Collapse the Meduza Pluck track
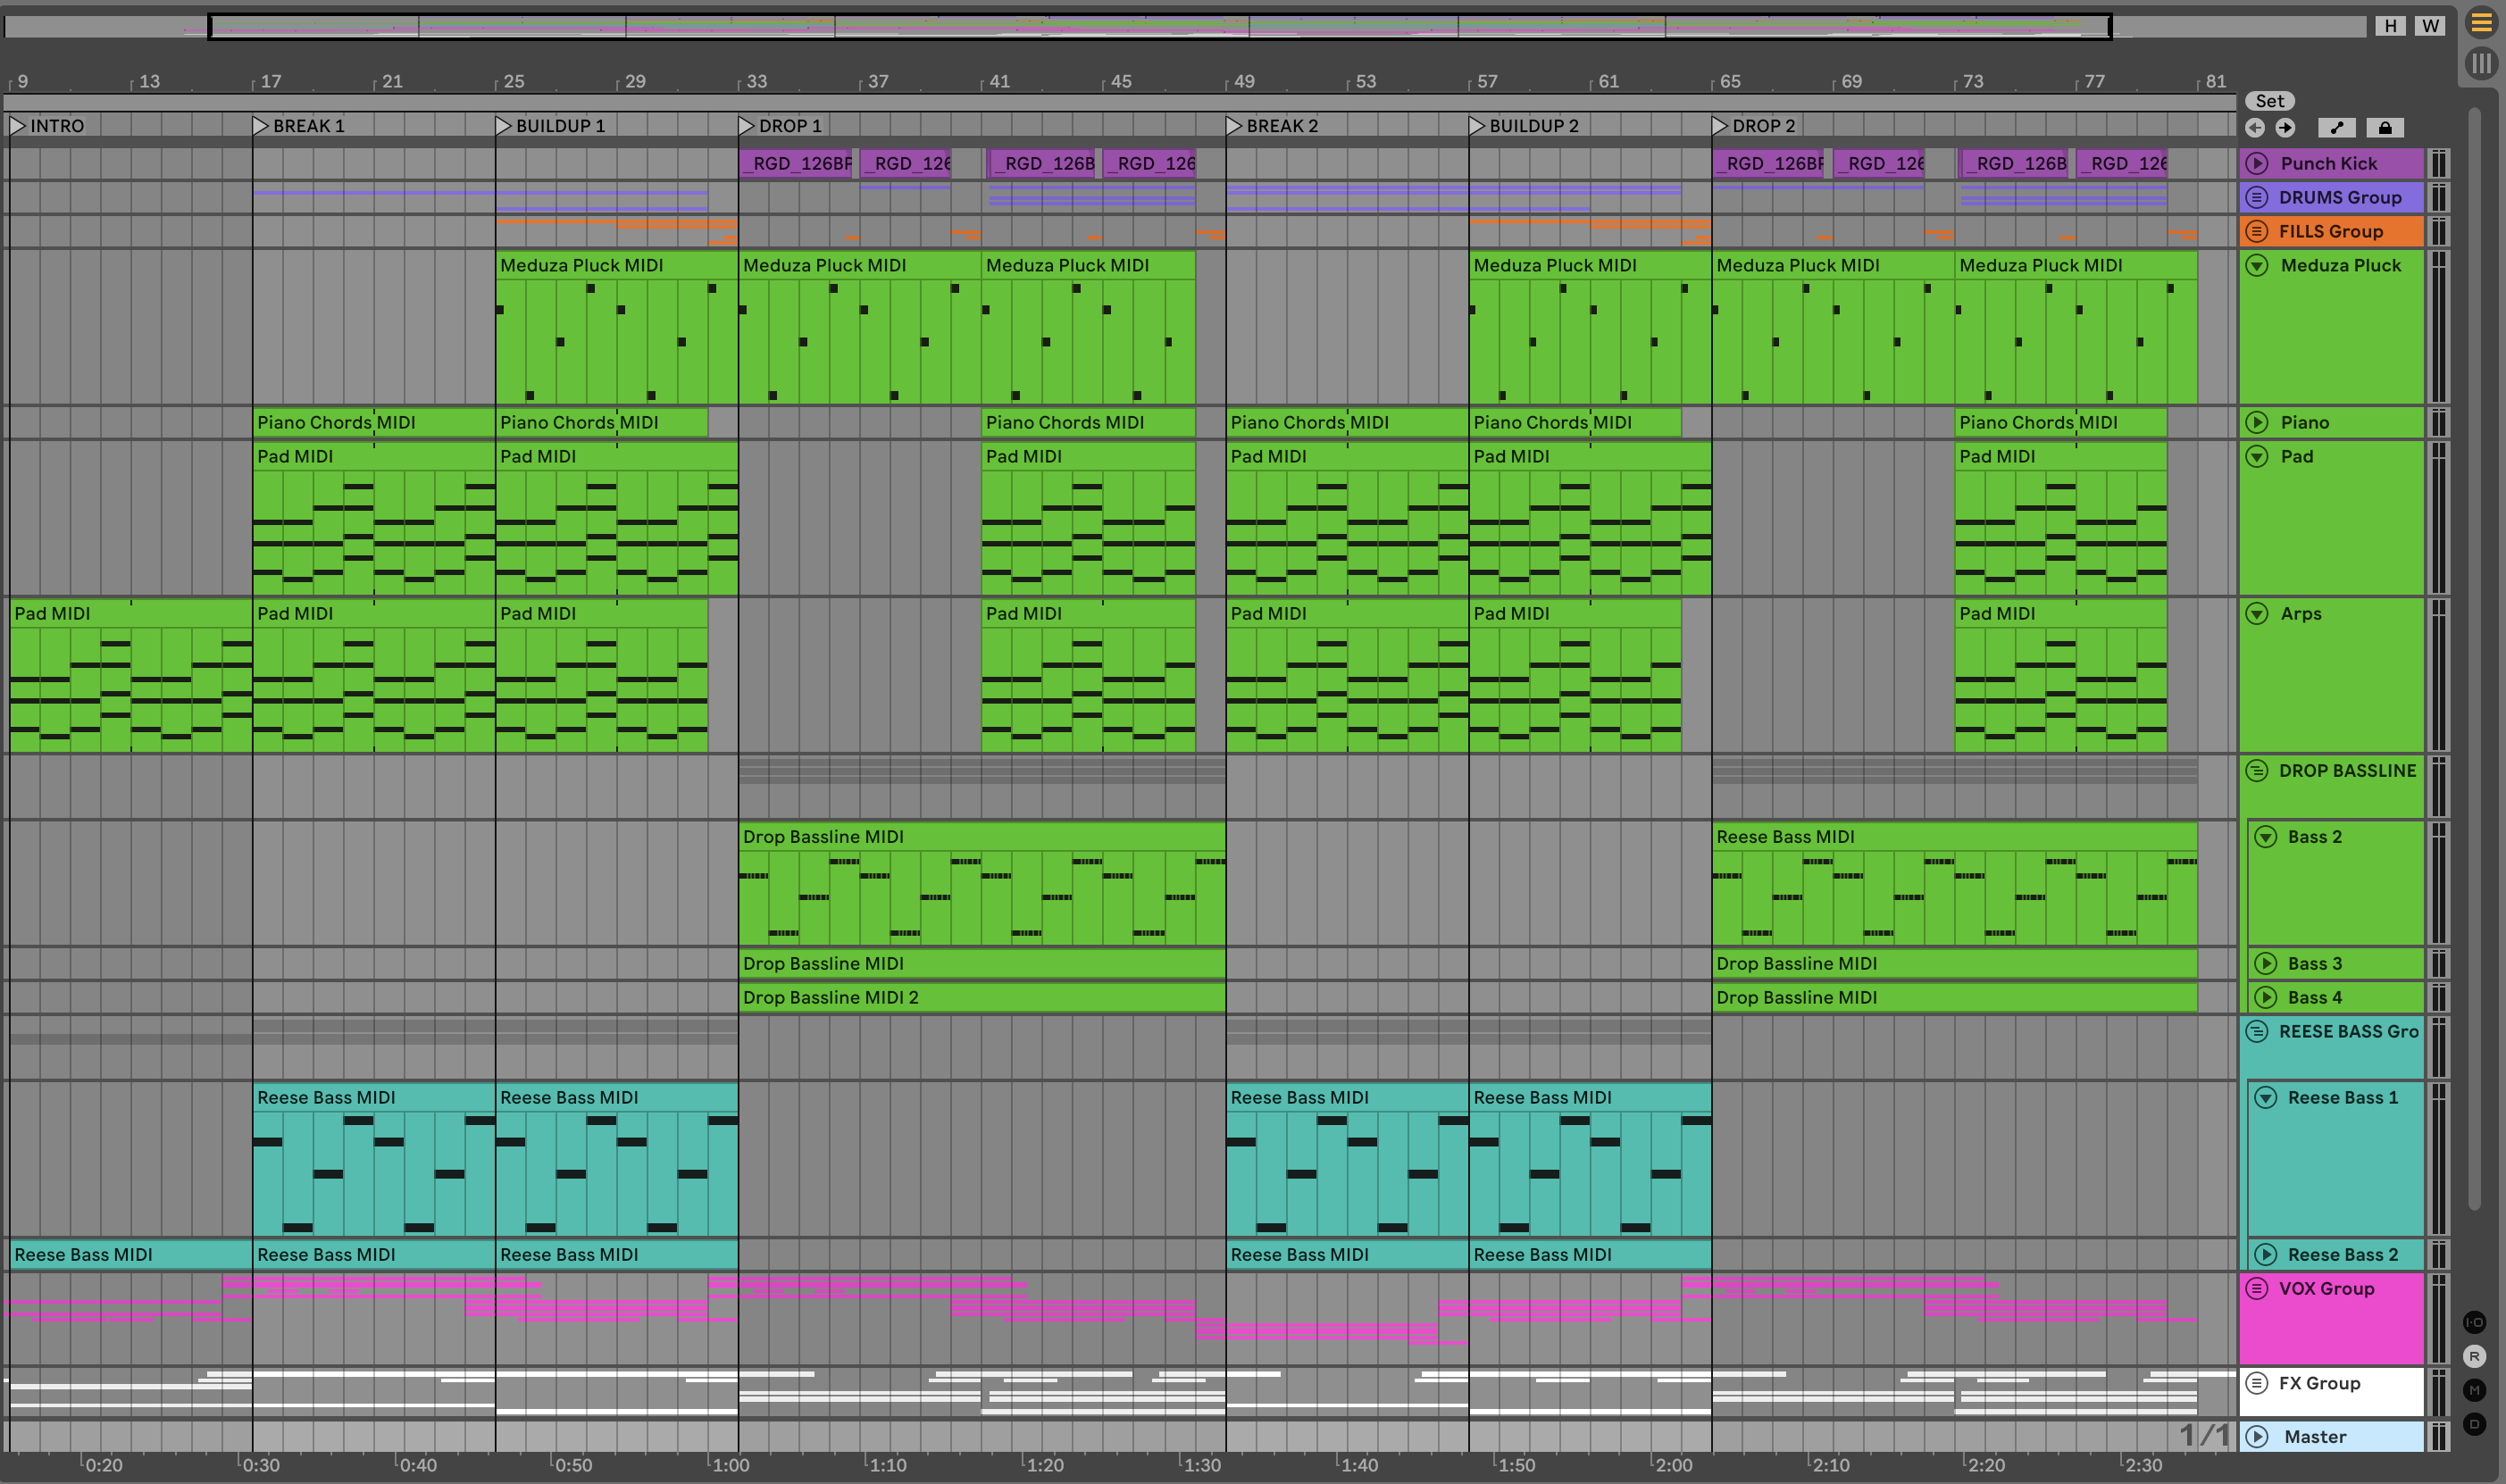2506x1484 pixels. pos(2256,266)
